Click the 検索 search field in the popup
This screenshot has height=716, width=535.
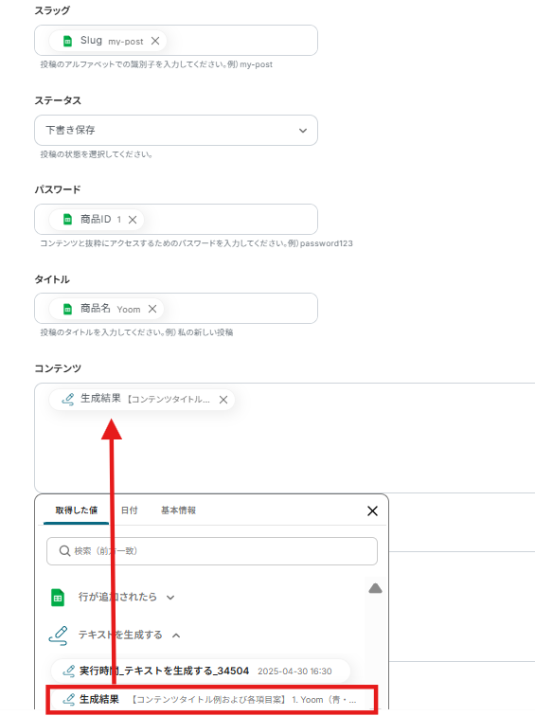(212, 551)
